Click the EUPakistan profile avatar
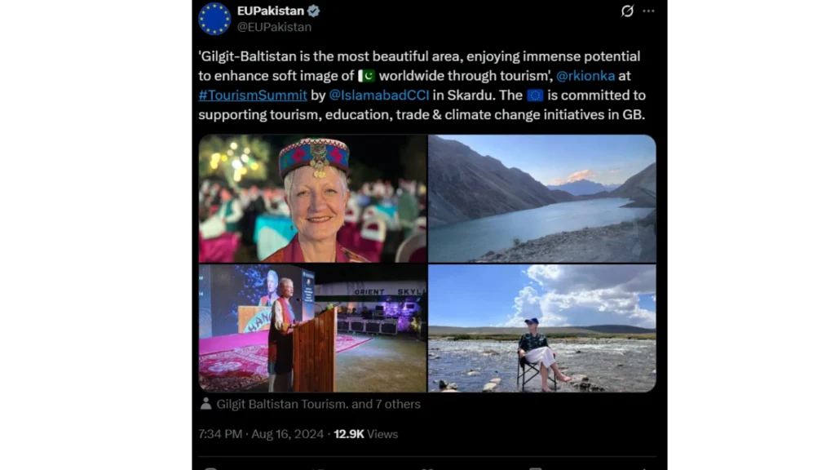 pos(214,19)
